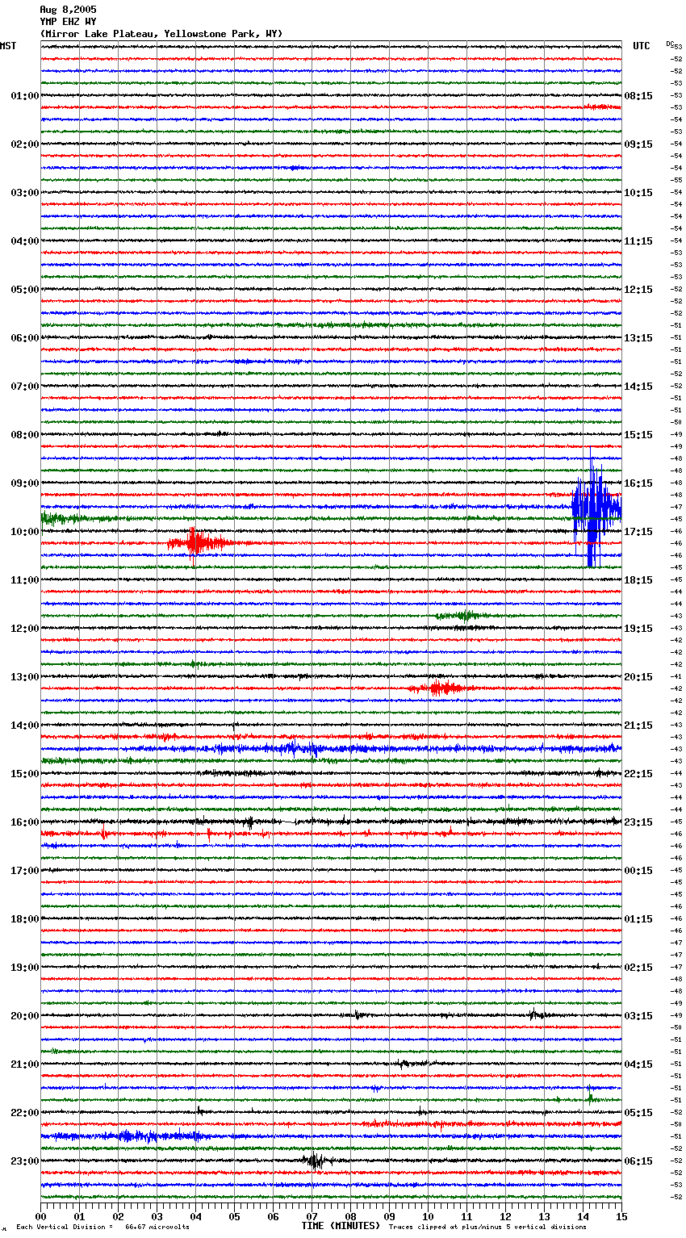Click the 'YMP EHZ WY' station code

[x=68, y=22]
